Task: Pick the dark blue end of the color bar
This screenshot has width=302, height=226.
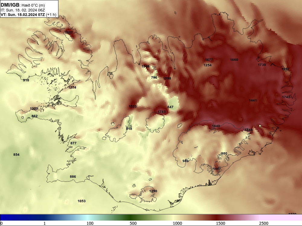Action: pyautogui.click(x=11, y=218)
